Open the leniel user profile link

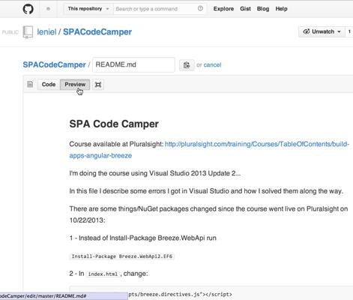(x=46, y=32)
